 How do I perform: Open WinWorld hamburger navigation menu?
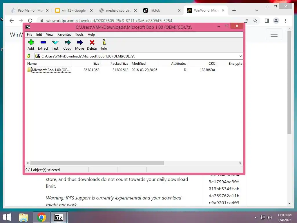tap(274, 34)
